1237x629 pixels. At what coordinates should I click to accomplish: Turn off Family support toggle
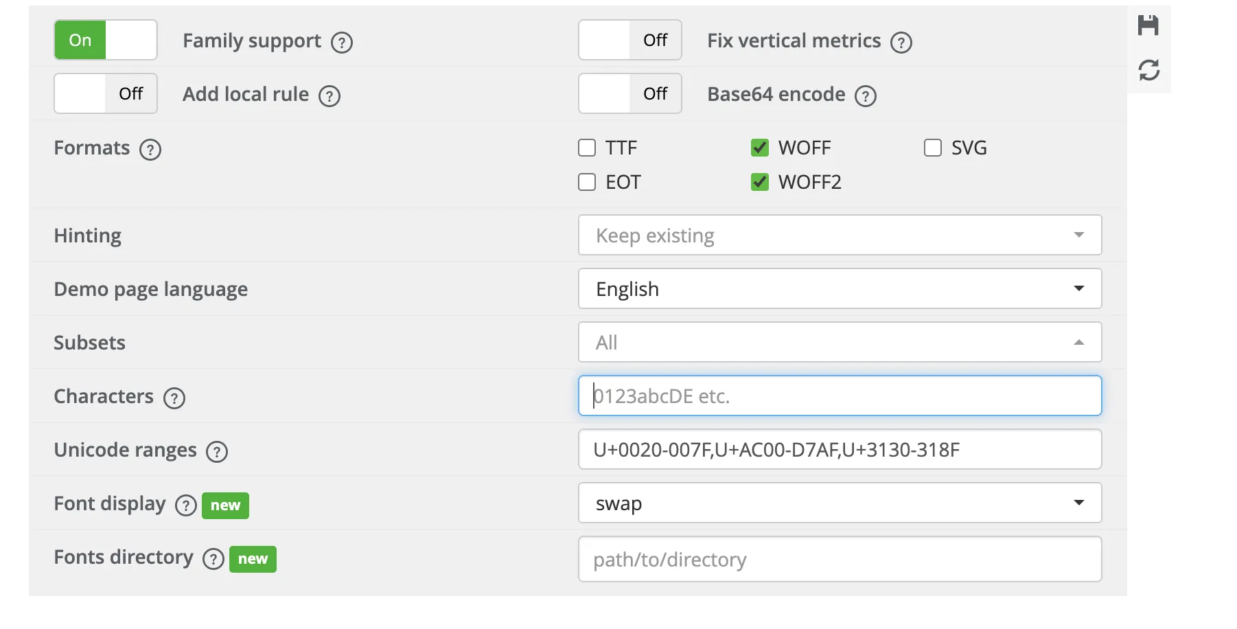click(106, 40)
